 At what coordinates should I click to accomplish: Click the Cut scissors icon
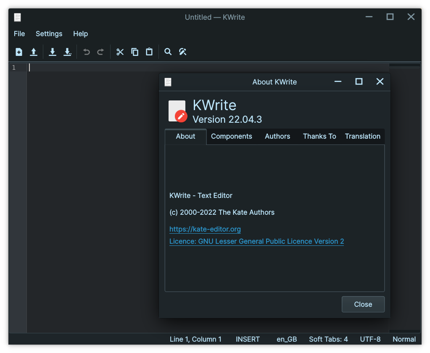[120, 52]
